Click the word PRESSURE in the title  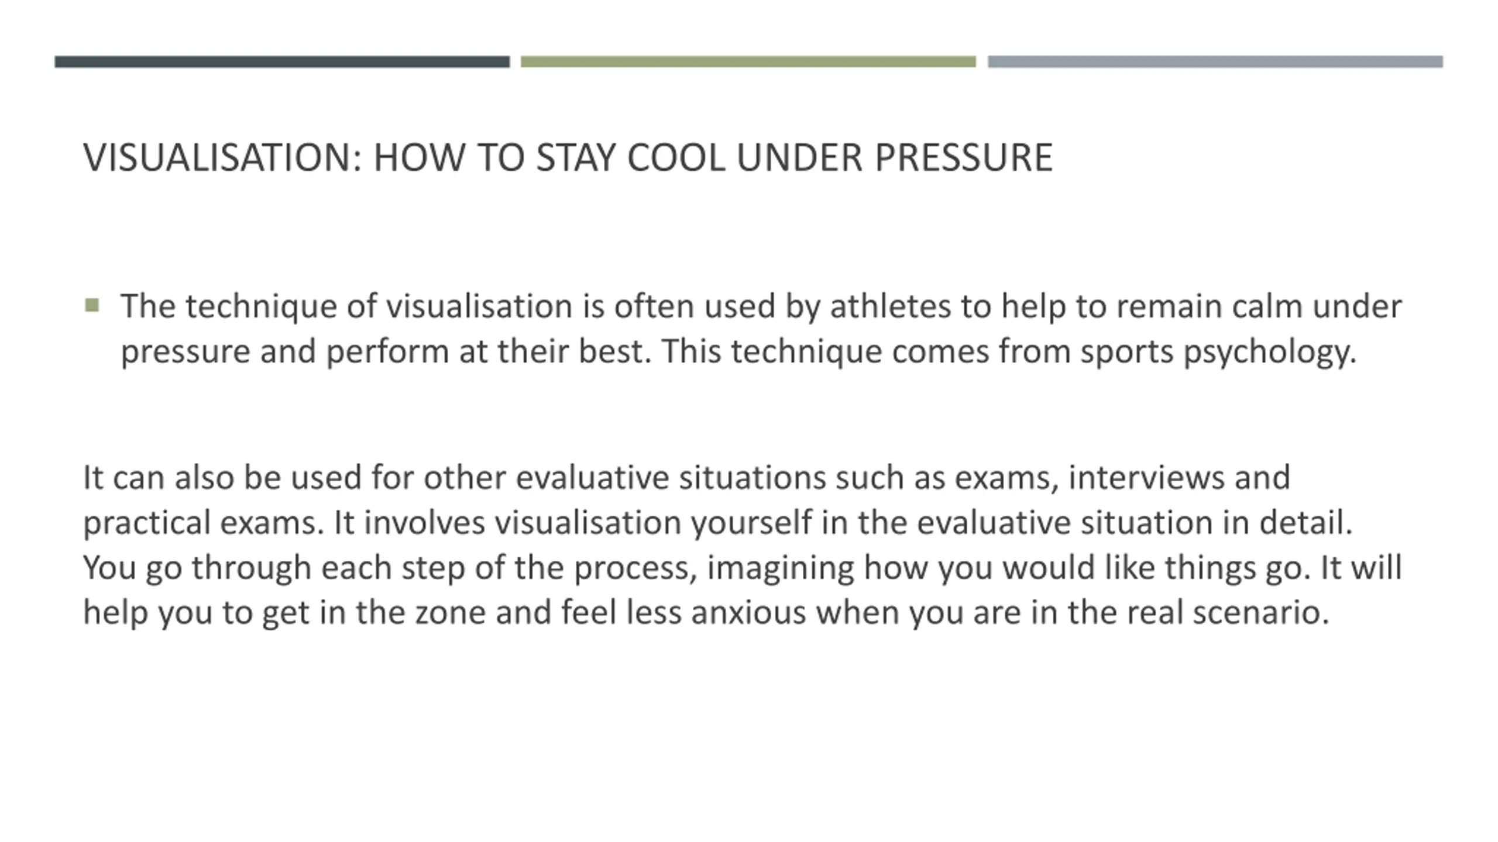click(x=964, y=158)
